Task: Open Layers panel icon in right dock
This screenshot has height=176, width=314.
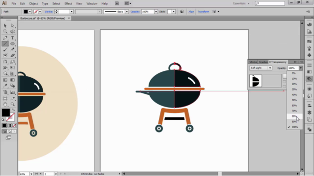Action: click(310, 112)
